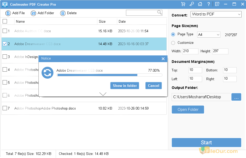
Task: Click the date 2023-10-16 00:03:37
Action: pos(133,44)
